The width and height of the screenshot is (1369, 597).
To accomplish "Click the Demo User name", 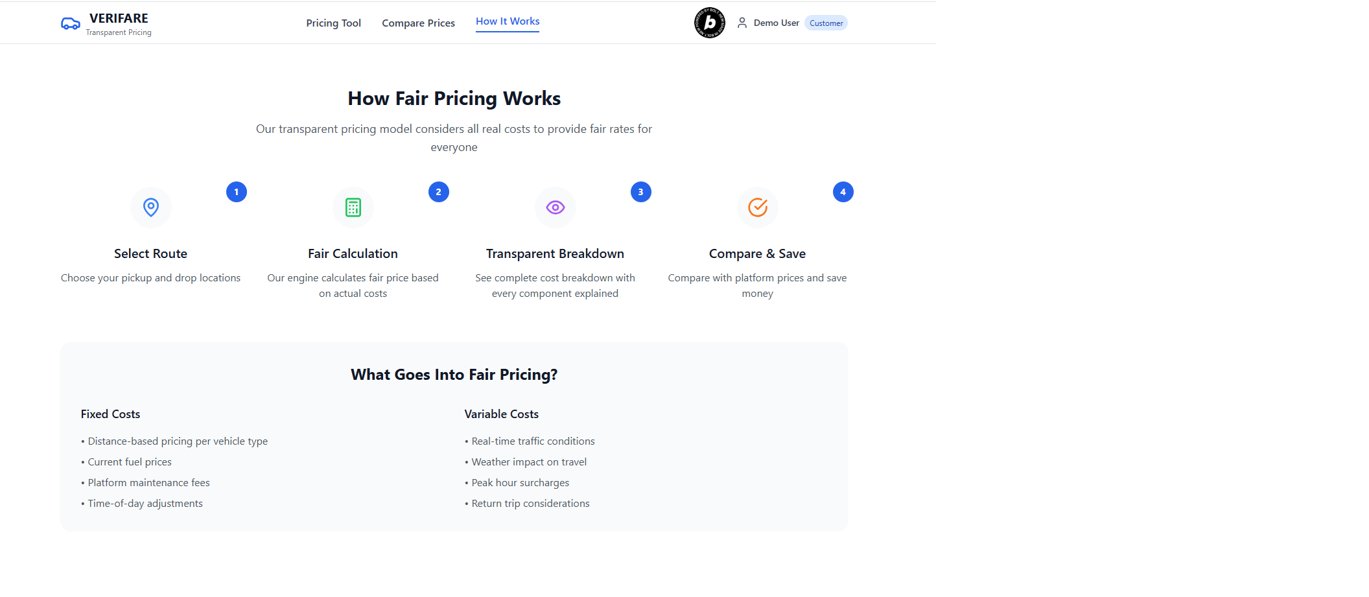I will (776, 23).
